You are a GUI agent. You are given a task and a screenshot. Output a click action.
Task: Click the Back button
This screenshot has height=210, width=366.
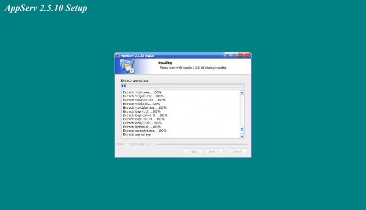[193, 151]
